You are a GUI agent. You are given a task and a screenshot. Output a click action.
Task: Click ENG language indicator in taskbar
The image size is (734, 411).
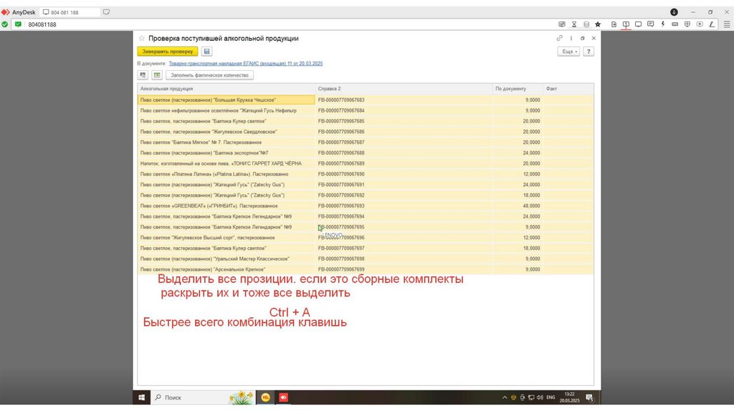[x=551, y=397]
